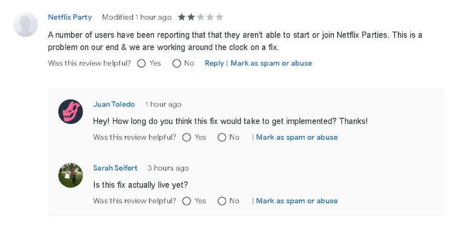This screenshot has width=467, height=228.
Task: Click Netflix Party's default avatar icon
Action: [25, 24]
